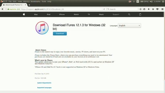Click the 'About iTunes' heading

pyautogui.click(x=41, y=50)
